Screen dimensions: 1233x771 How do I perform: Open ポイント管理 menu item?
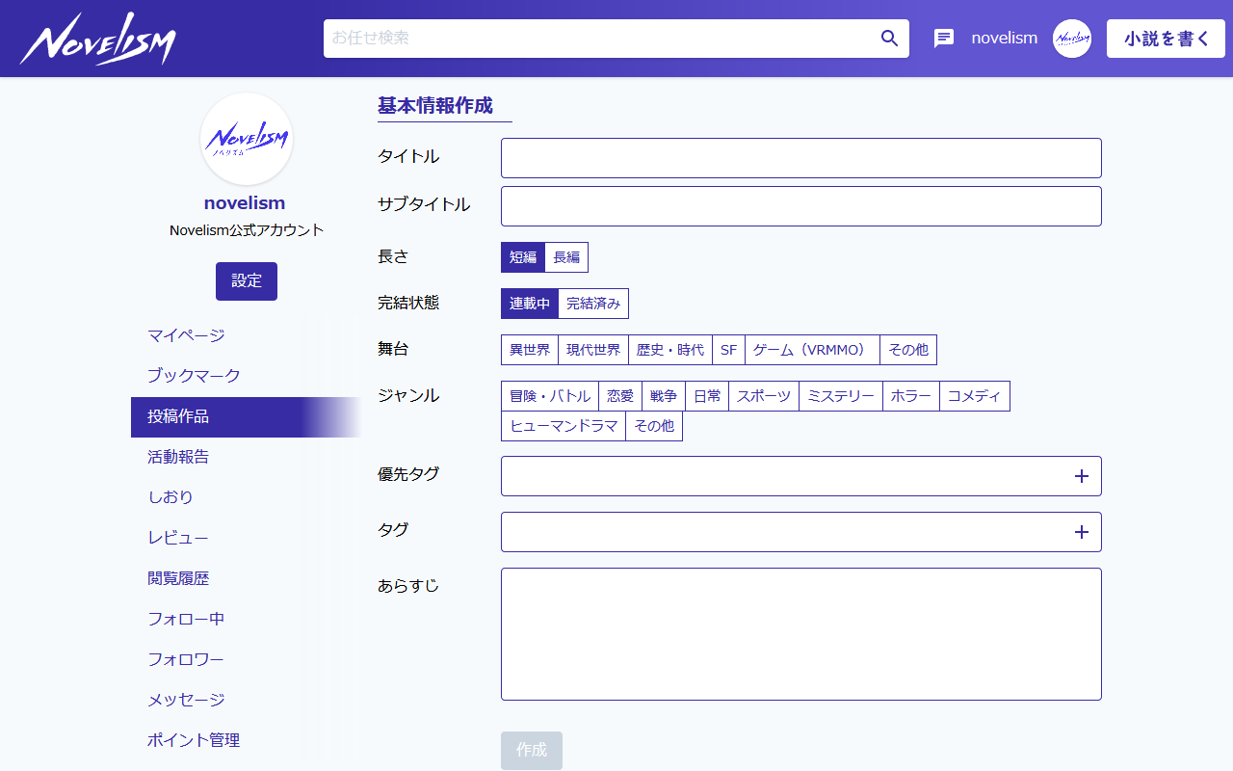coord(194,740)
